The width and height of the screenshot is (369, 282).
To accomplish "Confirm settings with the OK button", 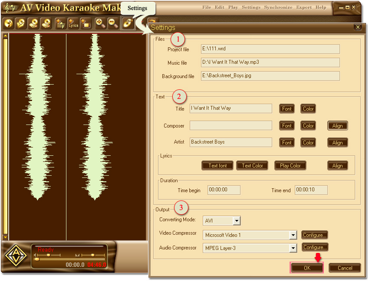I will [306, 268].
